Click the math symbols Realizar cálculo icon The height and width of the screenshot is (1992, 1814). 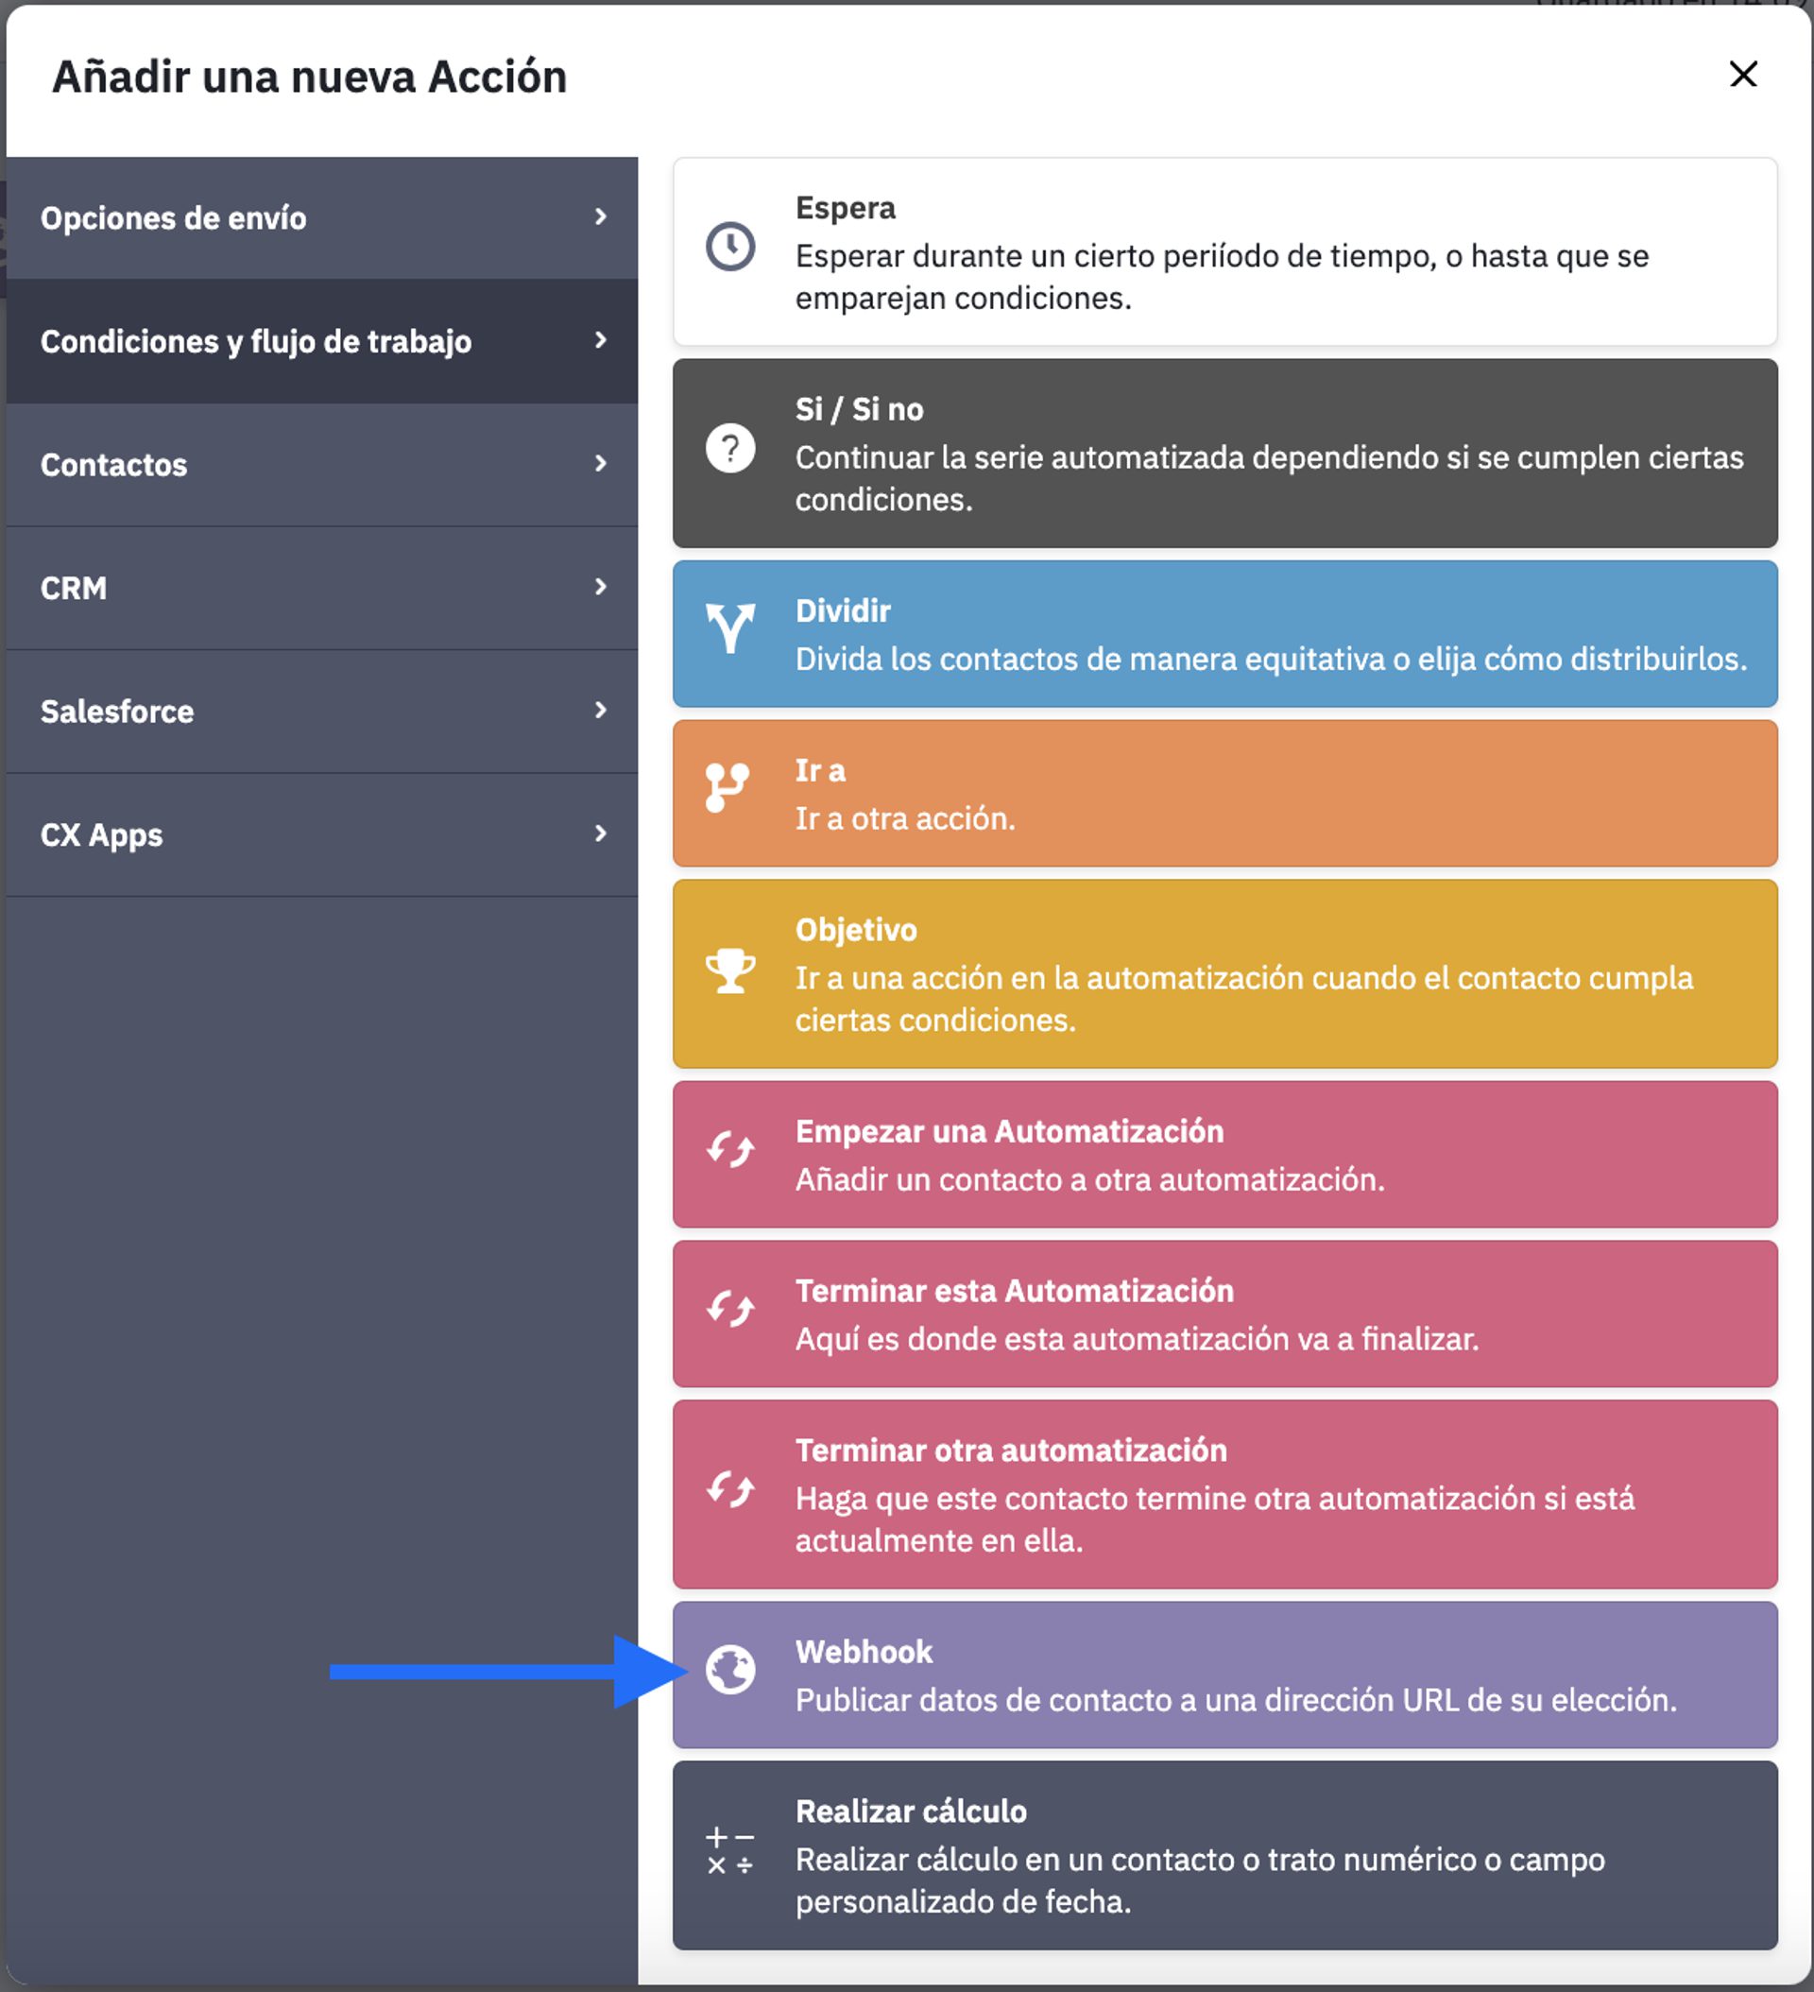tap(730, 1850)
